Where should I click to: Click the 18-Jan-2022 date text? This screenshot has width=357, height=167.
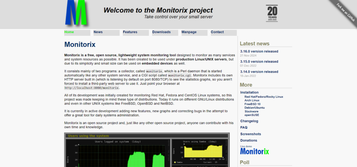248,76
